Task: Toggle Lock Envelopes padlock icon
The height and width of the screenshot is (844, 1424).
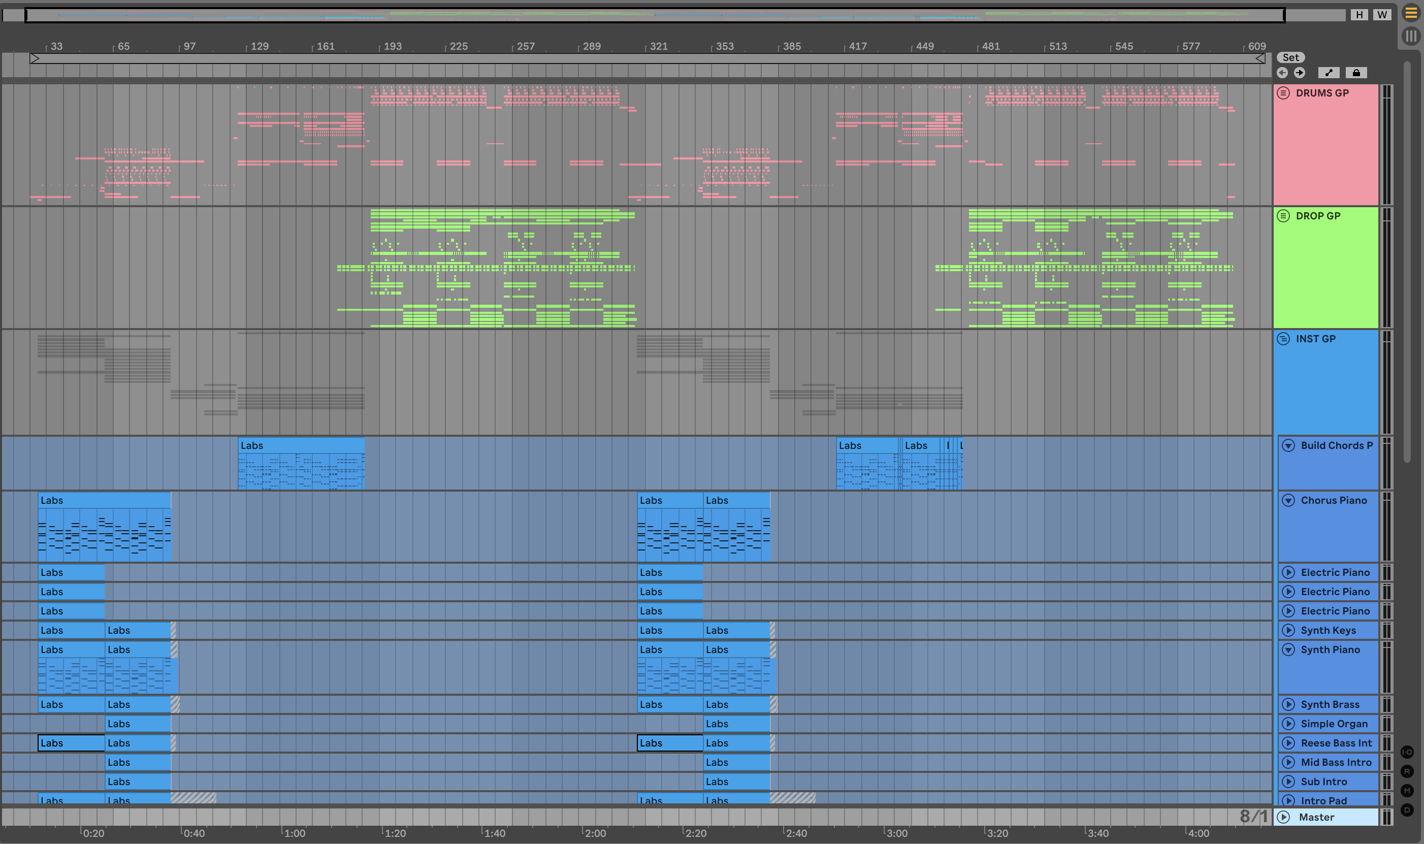Action: point(1356,73)
